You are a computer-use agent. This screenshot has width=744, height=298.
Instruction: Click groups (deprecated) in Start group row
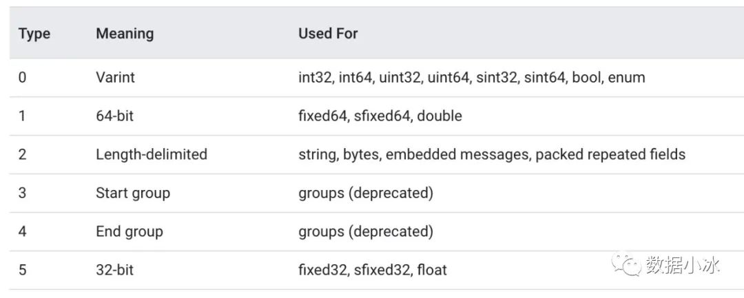coord(366,193)
